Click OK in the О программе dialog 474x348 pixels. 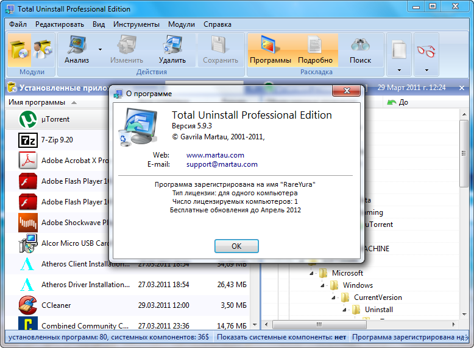pos(236,246)
